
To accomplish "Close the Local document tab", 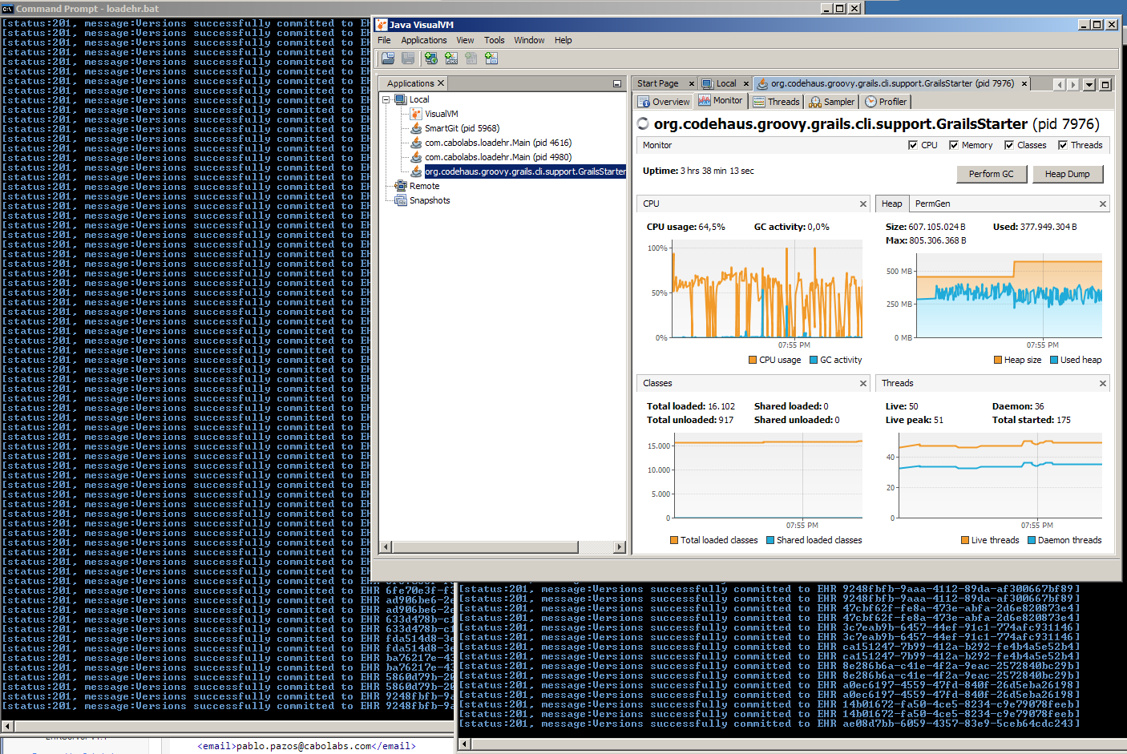I will coord(746,83).
